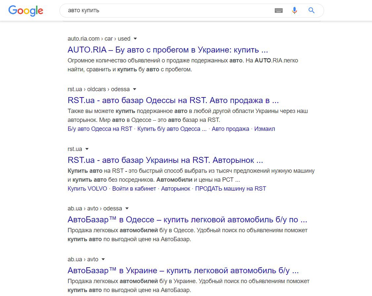Click the blue magnifier search icon
The height and width of the screenshot is (296, 372).
coord(311,10)
